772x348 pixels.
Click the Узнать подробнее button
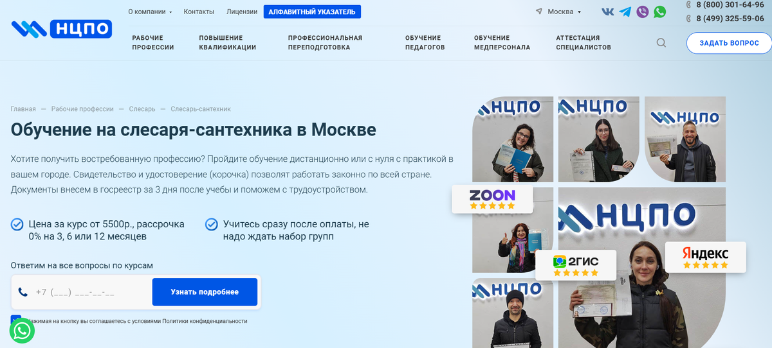(x=205, y=292)
